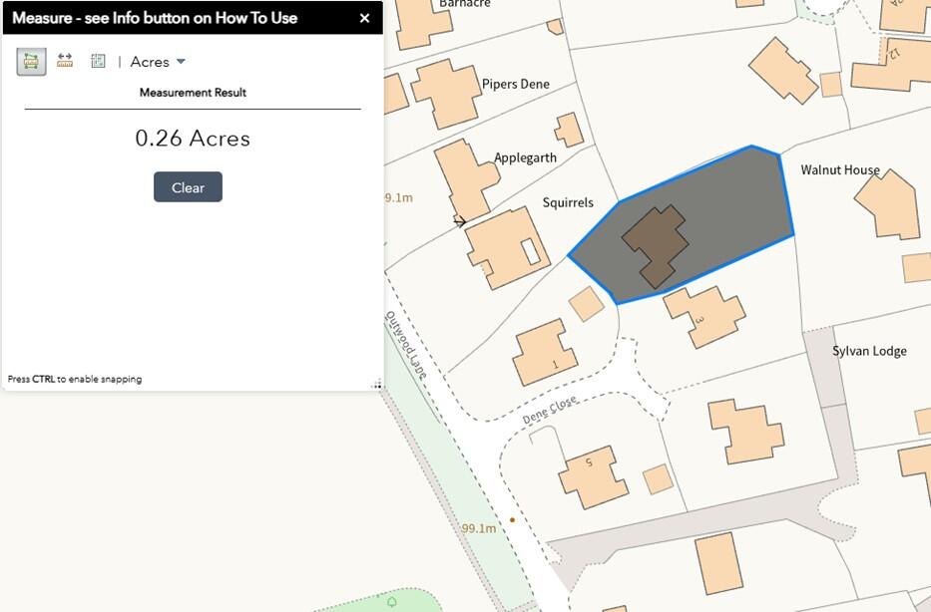Close the Measure panel
The image size is (931, 612).
point(364,18)
